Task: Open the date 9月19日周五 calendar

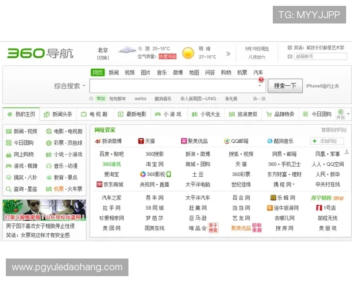Action: click(x=257, y=49)
